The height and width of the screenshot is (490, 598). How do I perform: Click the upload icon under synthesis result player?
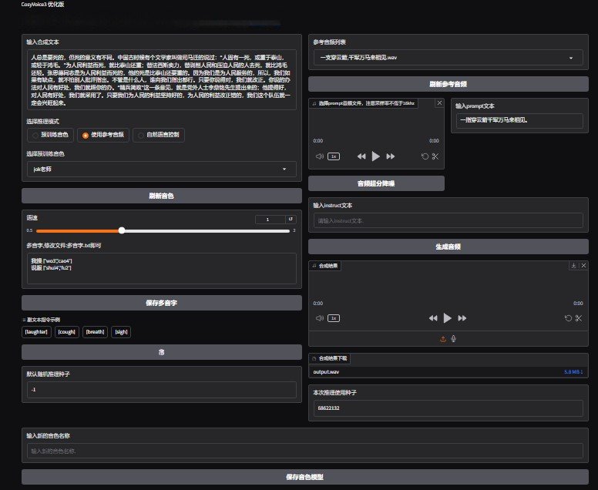[x=443, y=337]
